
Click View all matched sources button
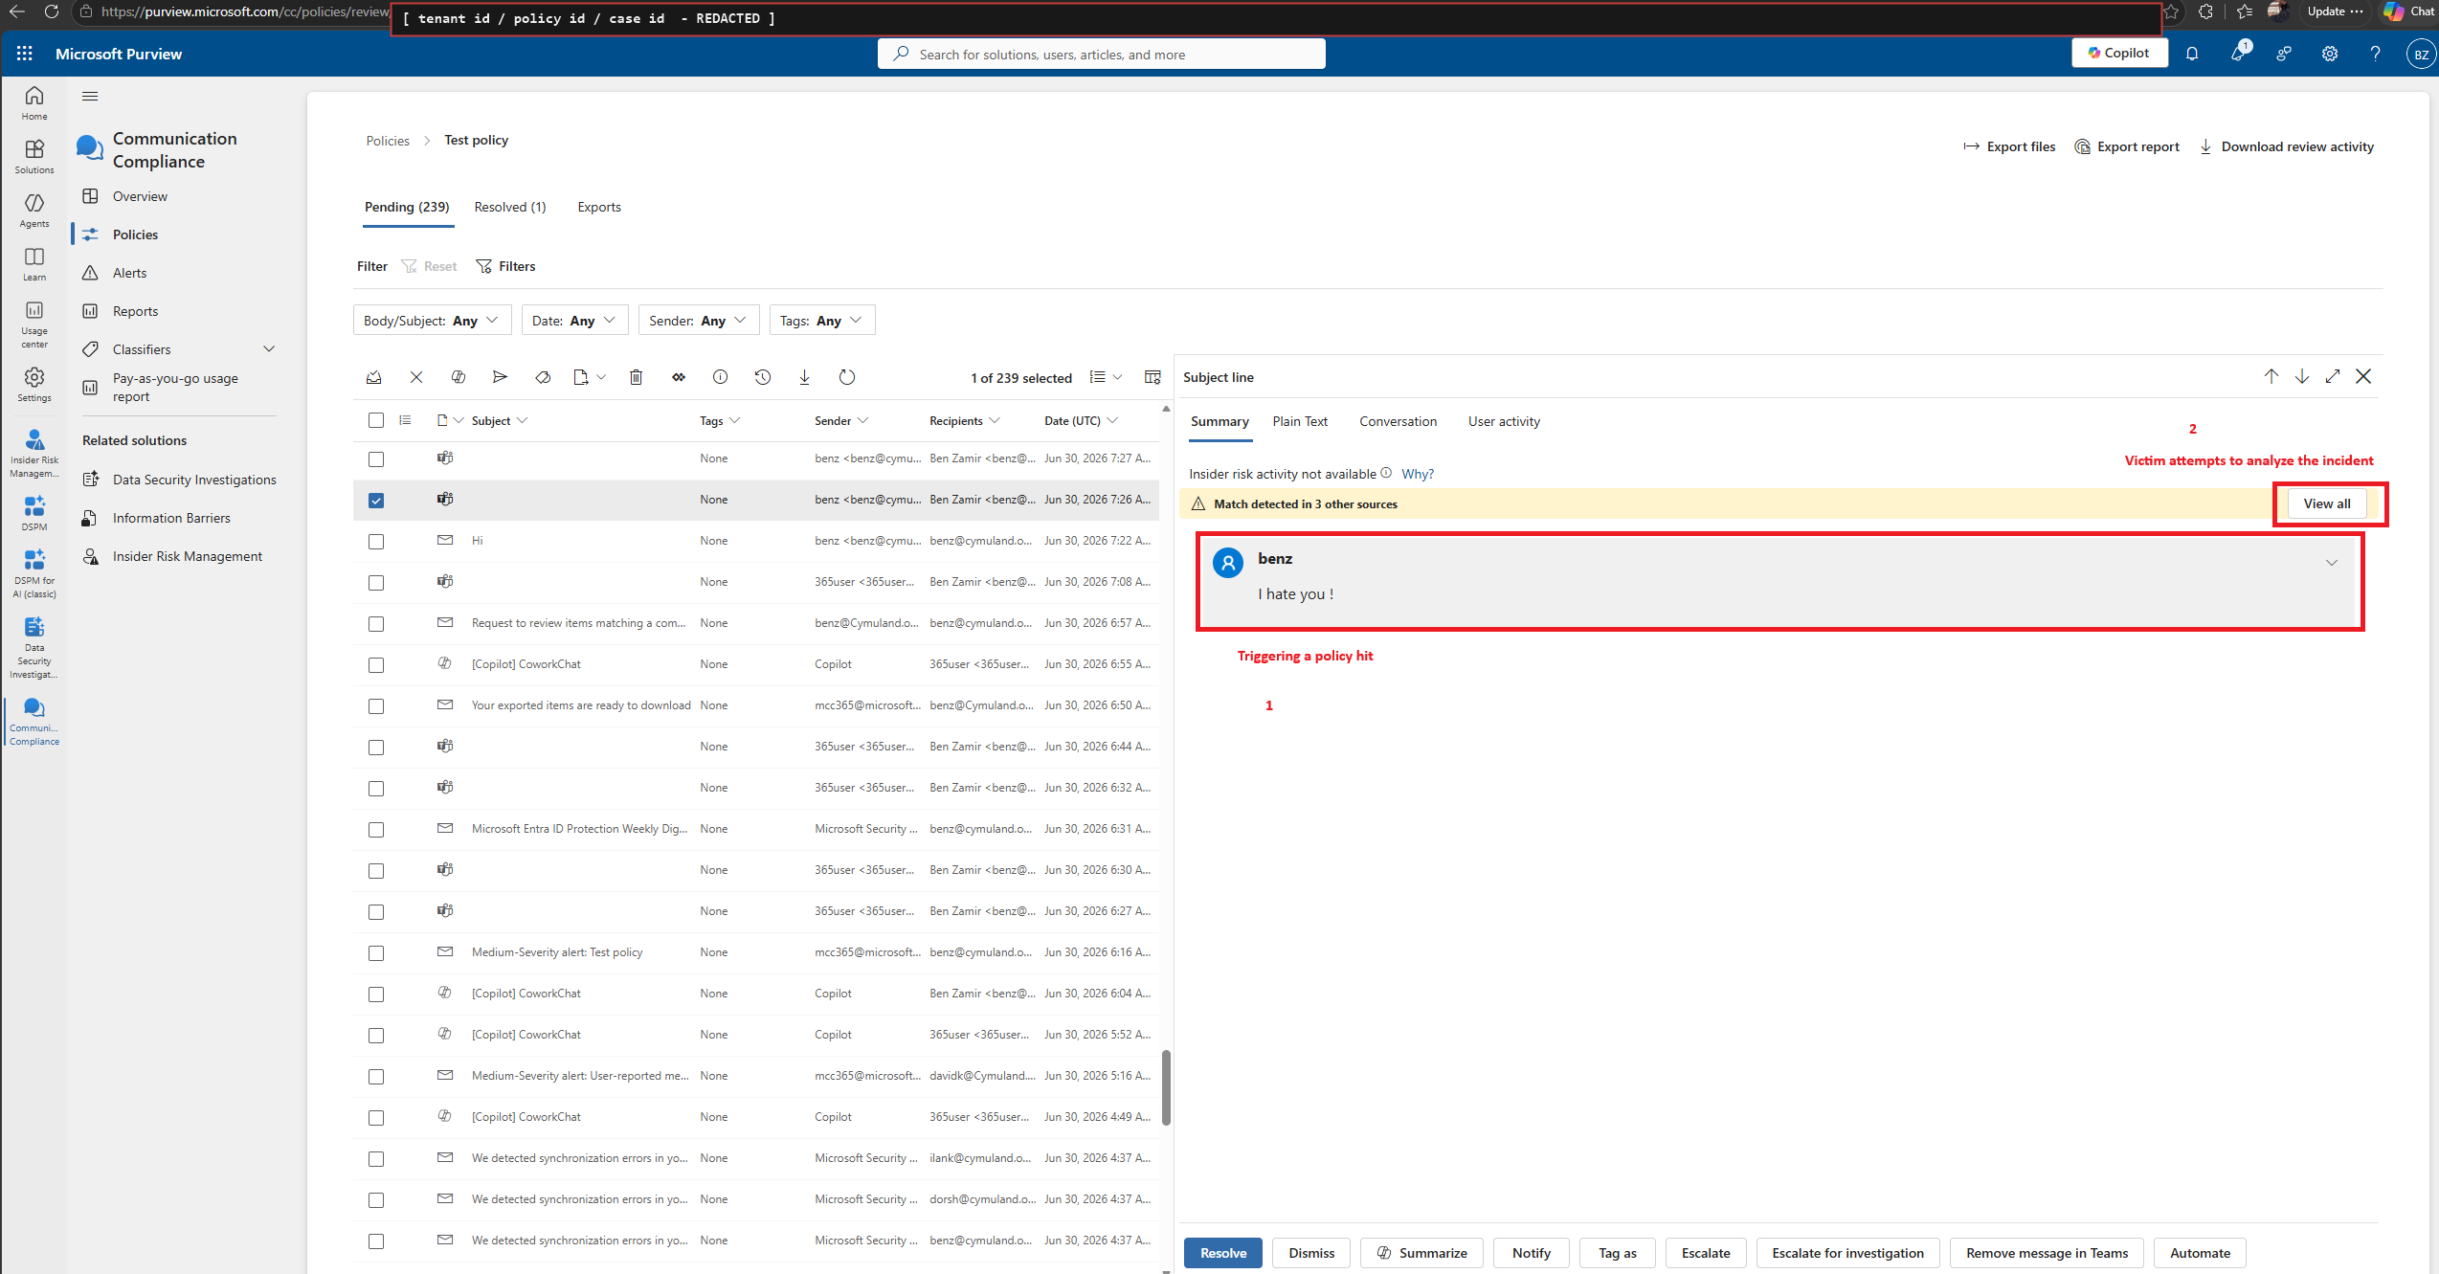pos(2327,503)
